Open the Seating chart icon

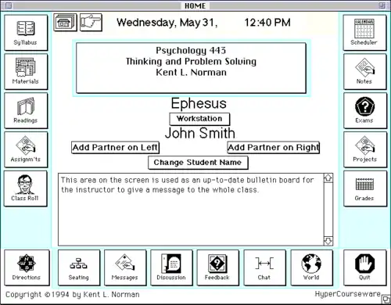[x=79, y=267]
